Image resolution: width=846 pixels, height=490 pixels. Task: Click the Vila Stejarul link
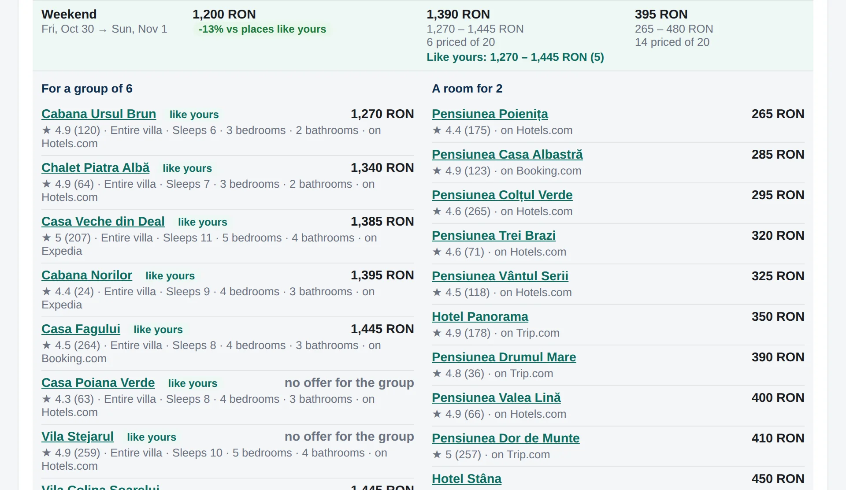78,436
